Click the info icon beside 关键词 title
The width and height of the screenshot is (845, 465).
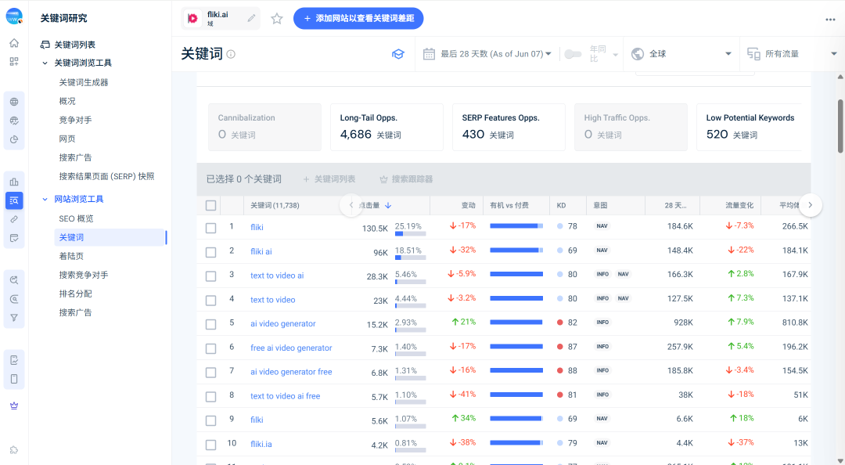tap(231, 54)
